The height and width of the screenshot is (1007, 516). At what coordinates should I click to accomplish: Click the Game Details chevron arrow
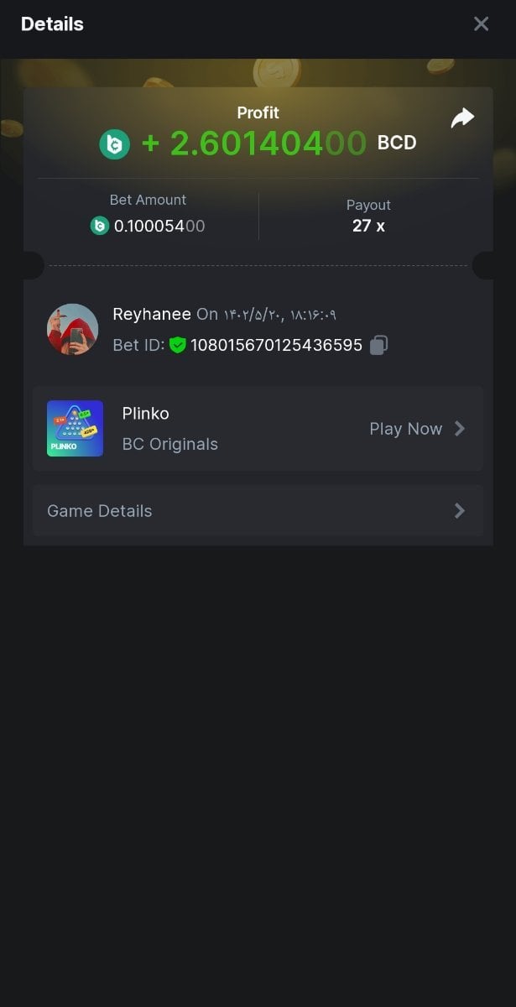pyautogui.click(x=459, y=511)
